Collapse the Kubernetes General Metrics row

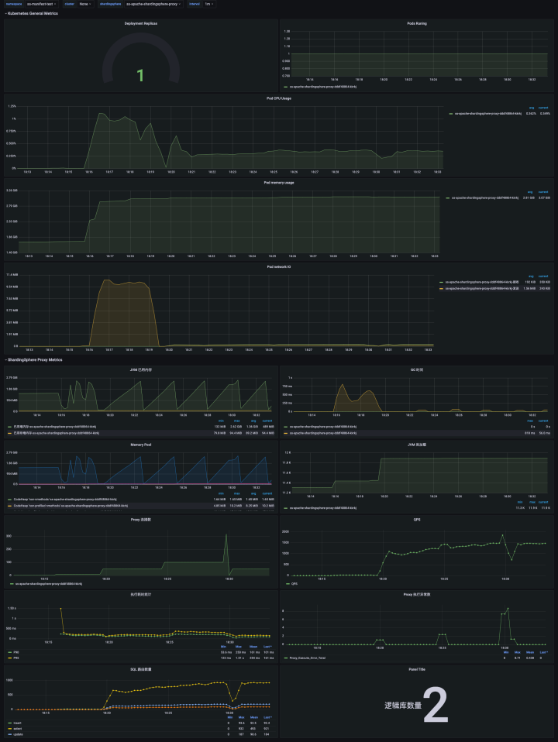click(x=32, y=13)
